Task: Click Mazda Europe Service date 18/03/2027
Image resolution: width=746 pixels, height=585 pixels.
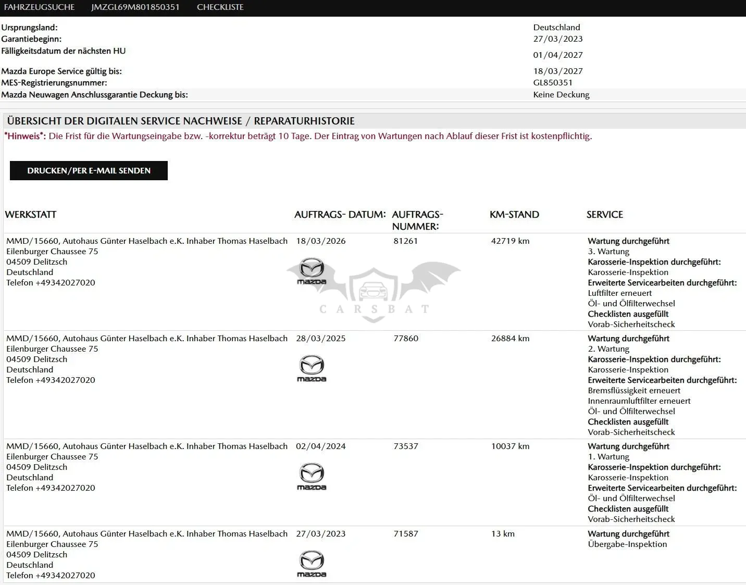Action: click(558, 71)
